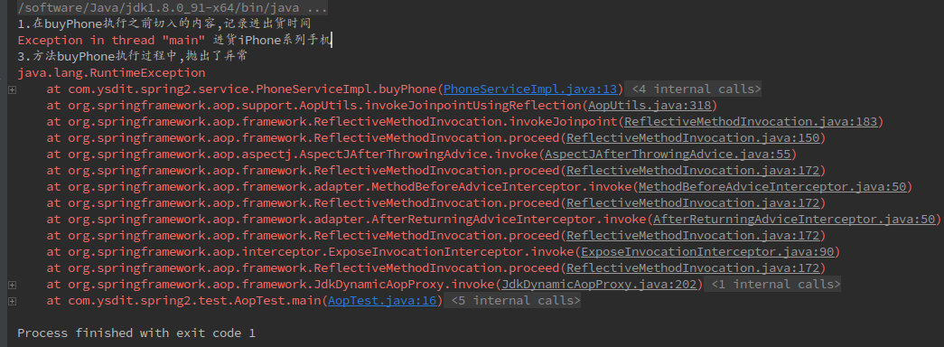Image resolution: width=944 pixels, height=347 pixels.
Task: Click the java.lang.RuntimeException text line
Action: 111,73
